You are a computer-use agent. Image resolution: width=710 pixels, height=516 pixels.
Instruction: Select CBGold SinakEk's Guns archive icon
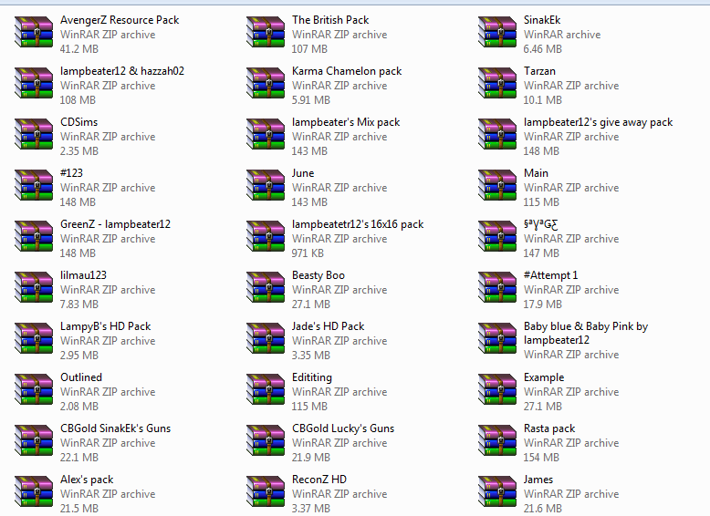pos(34,441)
